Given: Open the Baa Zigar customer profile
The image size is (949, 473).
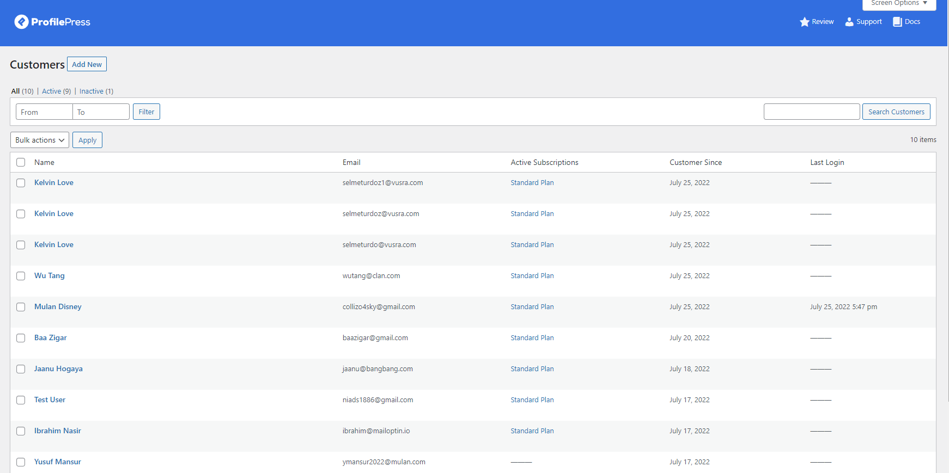Looking at the screenshot, I should pyautogui.click(x=51, y=337).
